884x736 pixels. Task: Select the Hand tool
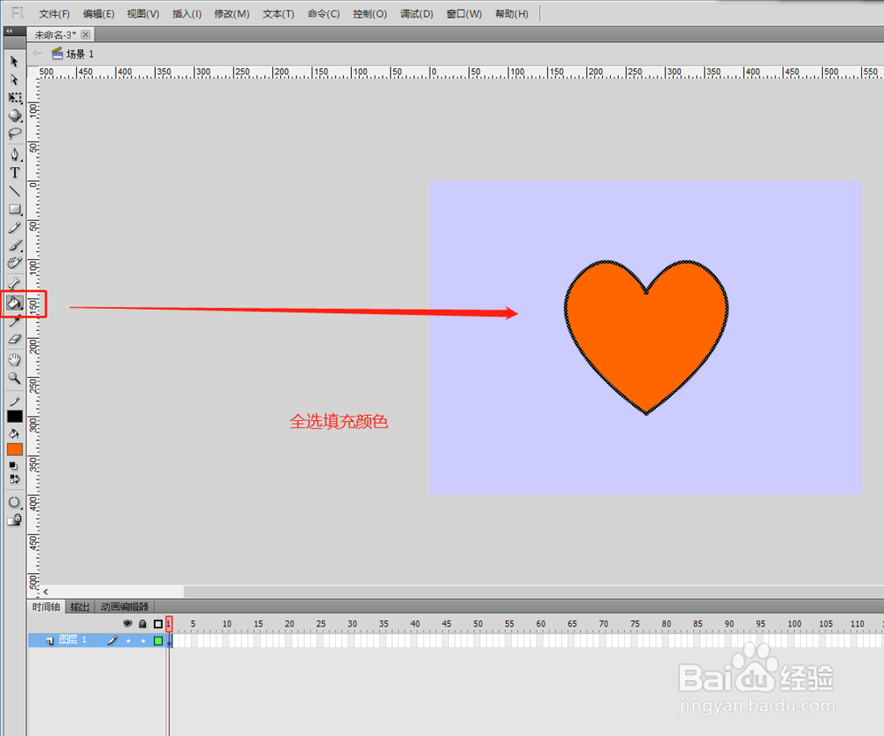tap(15, 360)
